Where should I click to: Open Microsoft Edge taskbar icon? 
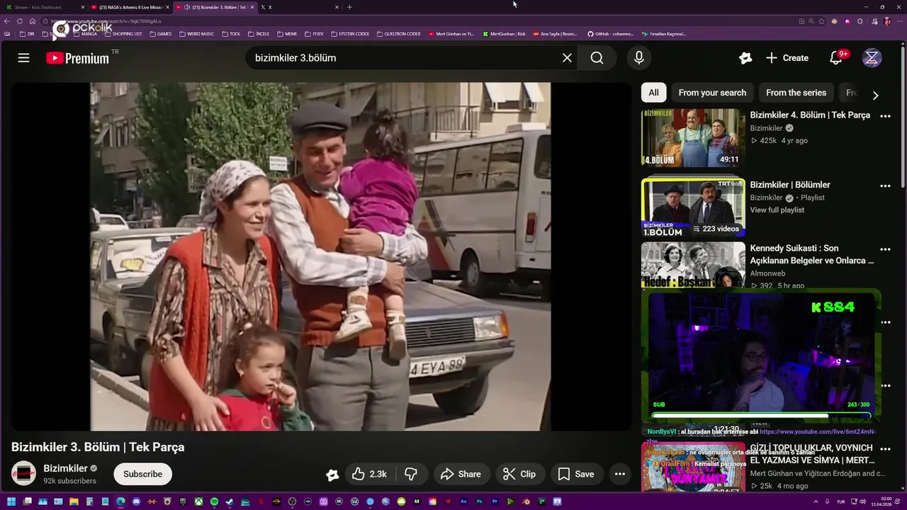120,502
